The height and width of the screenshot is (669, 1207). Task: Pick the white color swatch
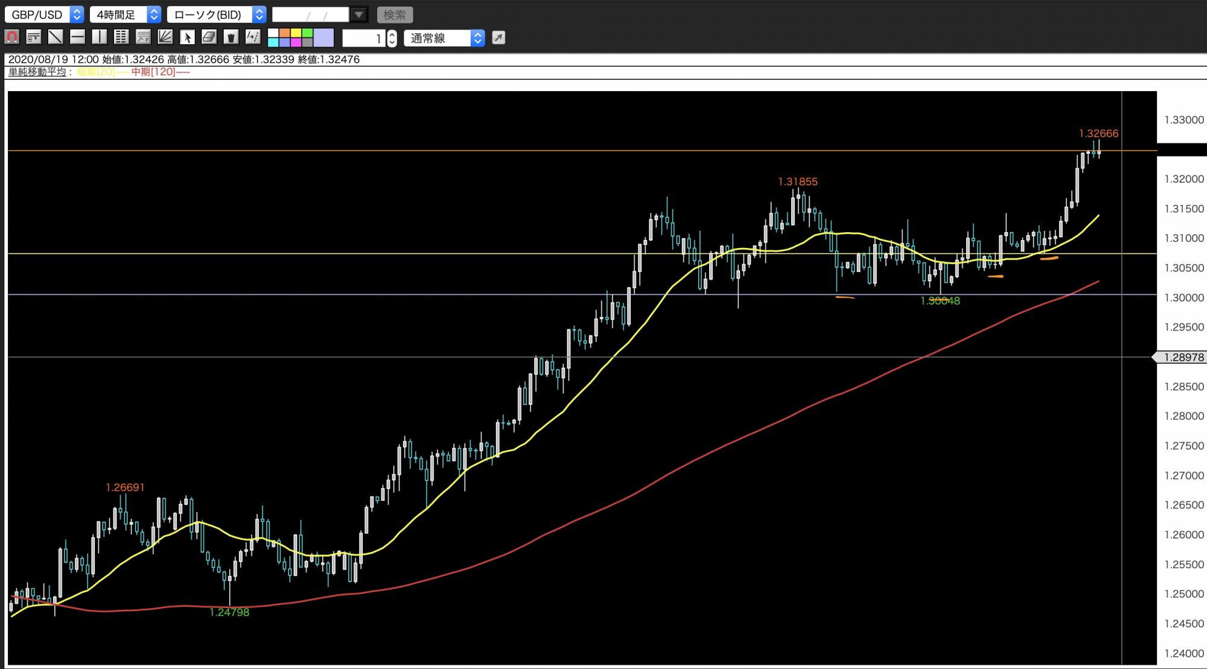tap(273, 33)
